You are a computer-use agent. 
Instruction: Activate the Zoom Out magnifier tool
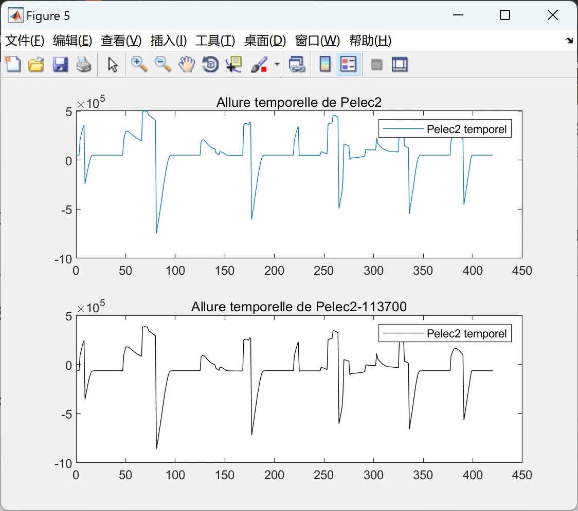point(162,64)
